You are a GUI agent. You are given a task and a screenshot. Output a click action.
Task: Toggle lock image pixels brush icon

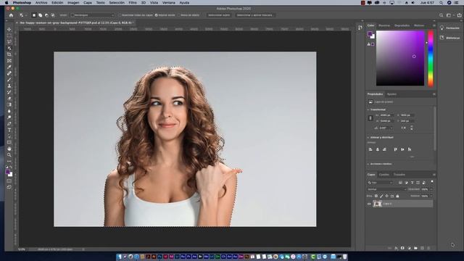(381, 196)
